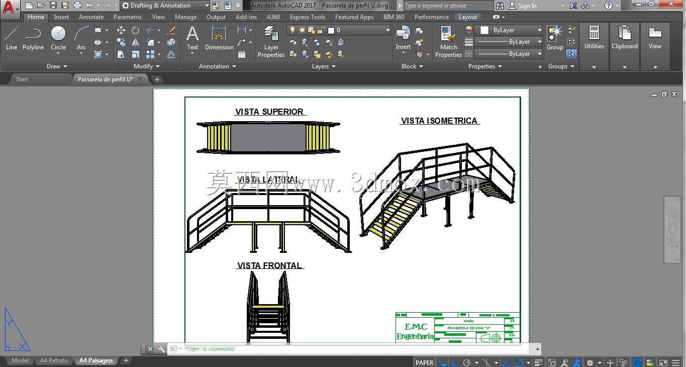Toggle Polar tracking in status bar
686x367 pixels.
point(466,362)
